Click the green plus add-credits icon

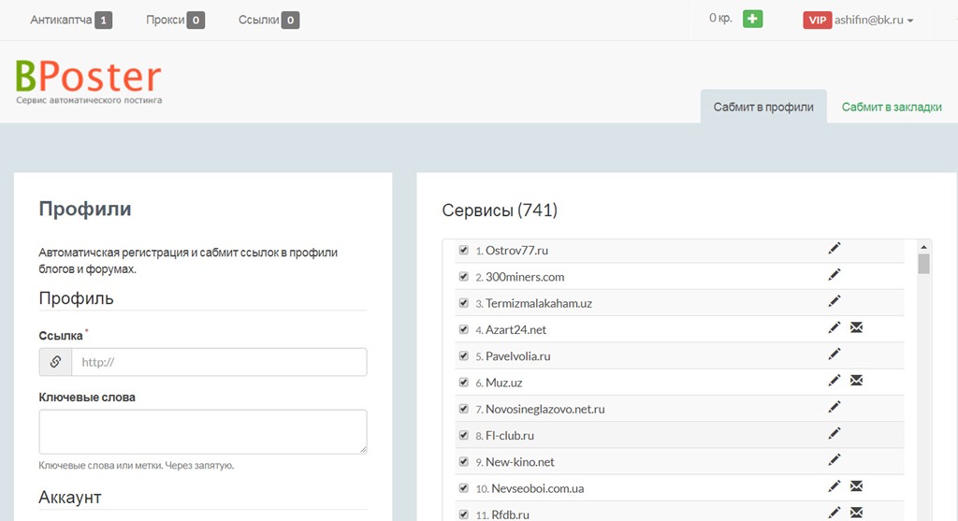(x=752, y=19)
